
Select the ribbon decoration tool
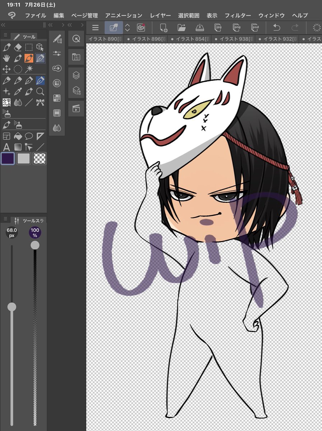click(40, 102)
